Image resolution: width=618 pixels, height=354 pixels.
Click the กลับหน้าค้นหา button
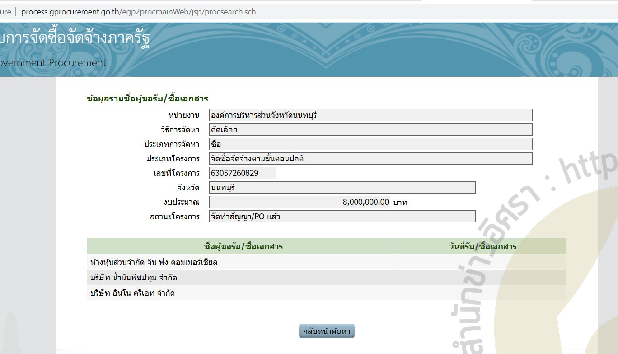click(x=326, y=331)
